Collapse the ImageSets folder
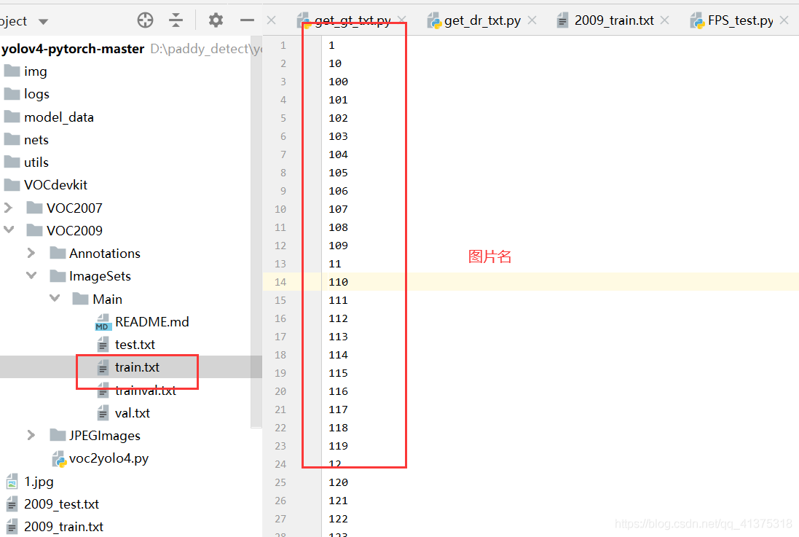The width and height of the screenshot is (799, 537). pyautogui.click(x=31, y=276)
